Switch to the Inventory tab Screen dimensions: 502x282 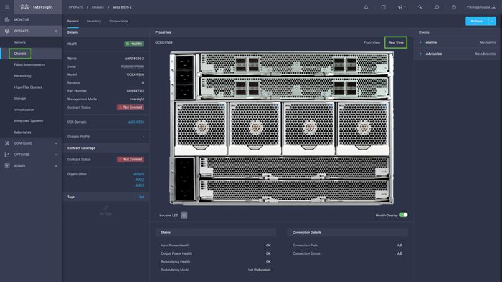94,21
